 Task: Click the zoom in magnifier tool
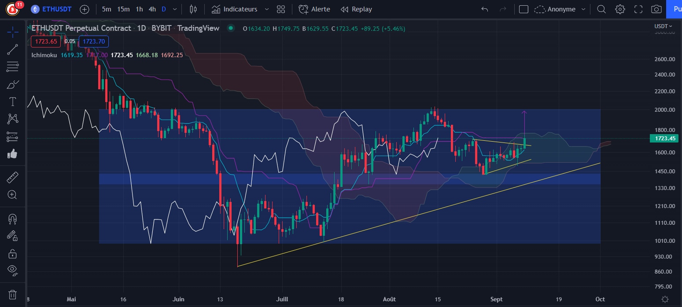coord(12,195)
